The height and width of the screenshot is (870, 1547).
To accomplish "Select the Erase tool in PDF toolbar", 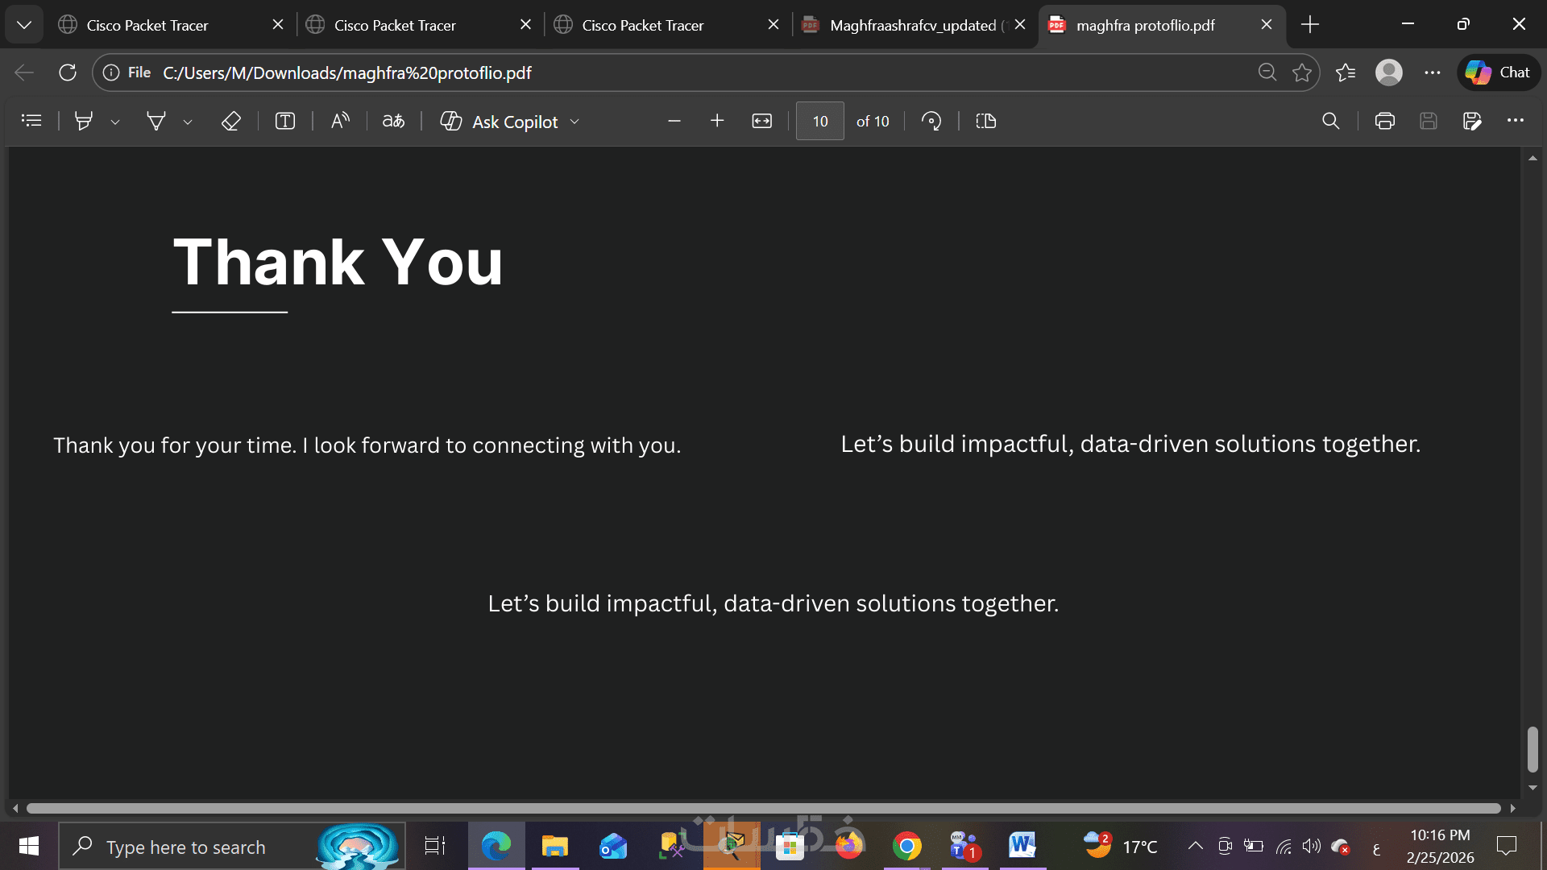I will 231,121.
